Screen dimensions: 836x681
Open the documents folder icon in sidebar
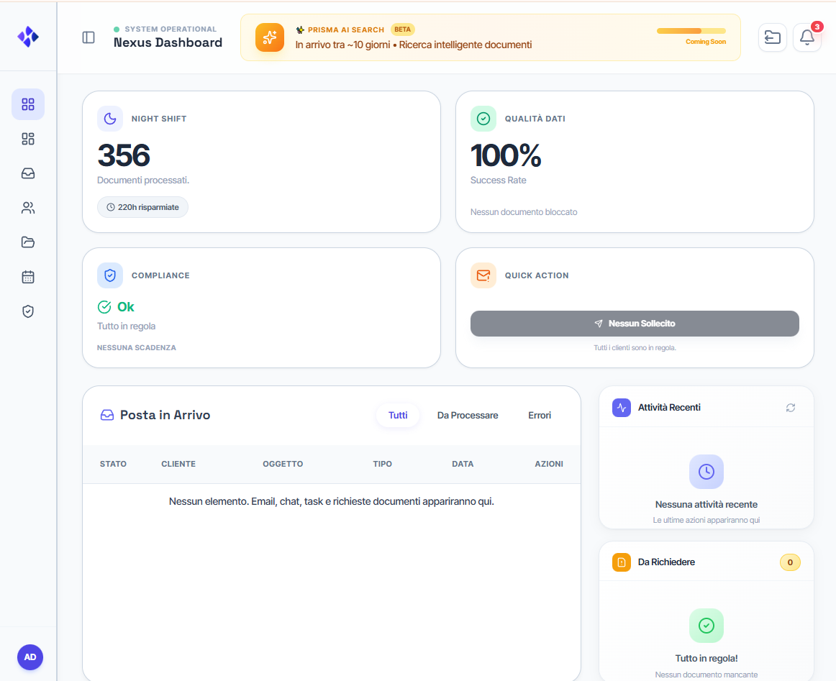point(28,242)
